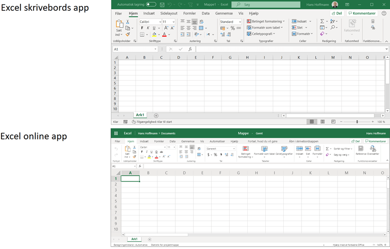Screen dimensions: 390x249
Task: Open Automatiser tab in Excel online
Action: coord(217,141)
